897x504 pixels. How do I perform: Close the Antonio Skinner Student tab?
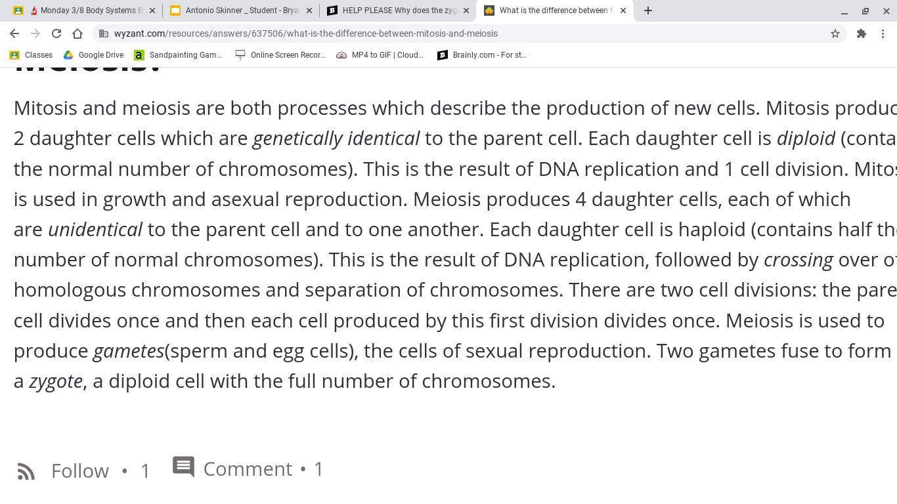pos(309,10)
